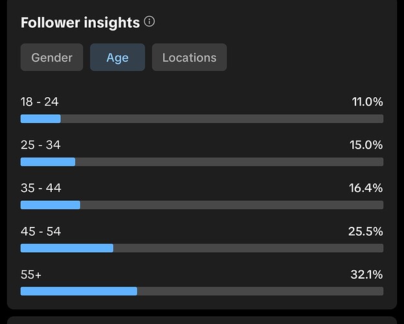Click the 25 - 34 progress bar

point(201,161)
